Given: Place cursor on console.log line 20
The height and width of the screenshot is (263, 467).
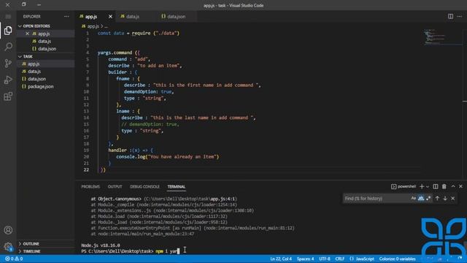Looking at the screenshot, I should coord(167,156).
